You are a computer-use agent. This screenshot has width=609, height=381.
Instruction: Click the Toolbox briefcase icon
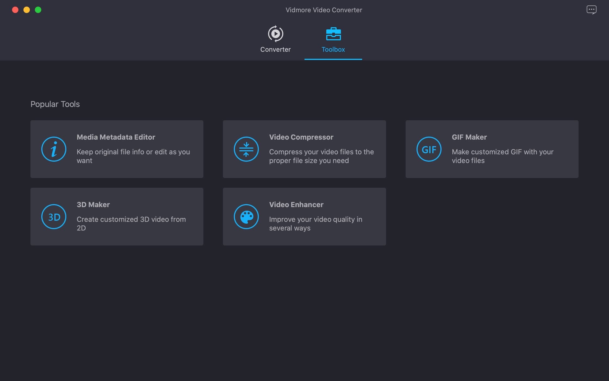[x=333, y=34]
